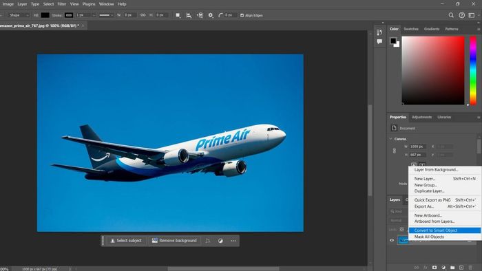Switch to the Swatches tab
The image size is (482, 271).
[x=411, y=29]
